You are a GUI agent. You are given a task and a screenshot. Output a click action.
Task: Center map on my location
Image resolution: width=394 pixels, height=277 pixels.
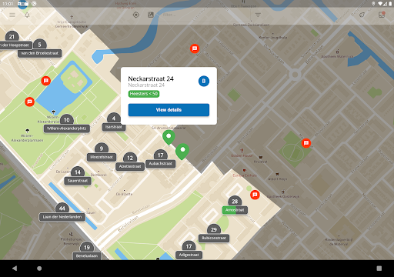(136, 15)
